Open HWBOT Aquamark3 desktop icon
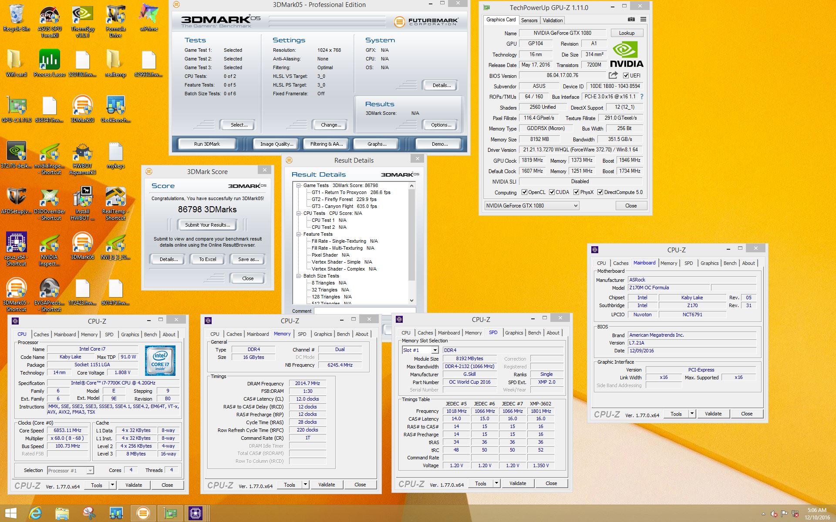 tap(82, 158)
